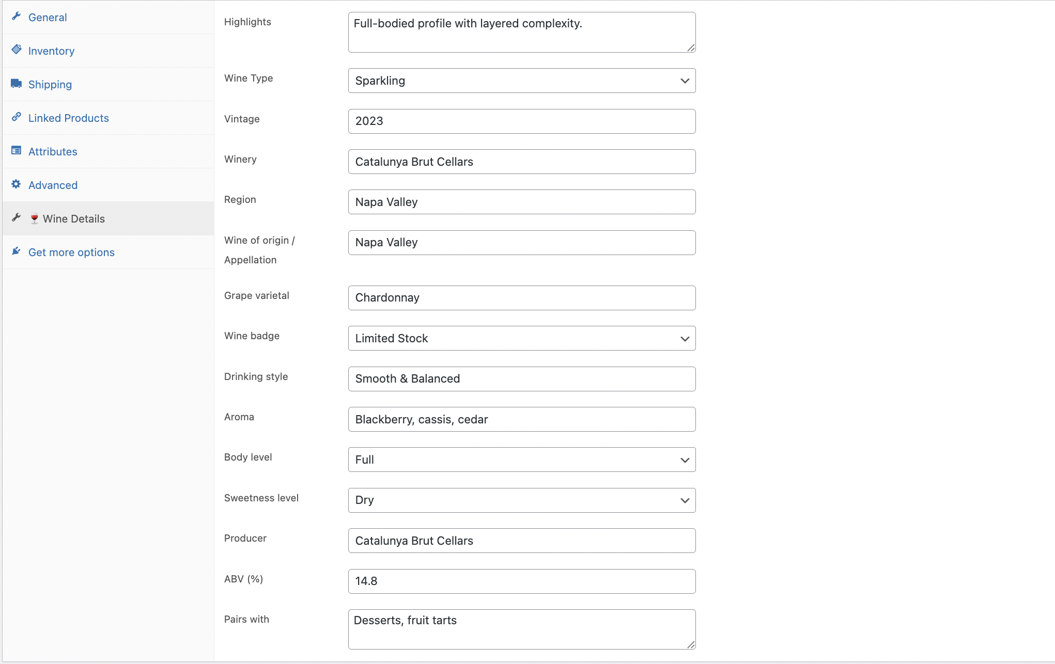Select the General wrench icon
This screenshot has width=1055, height=664.
coord(16,17)
